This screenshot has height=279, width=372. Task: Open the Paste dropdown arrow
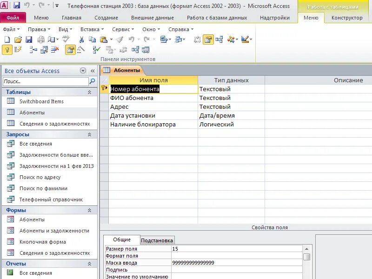(111, 40)
